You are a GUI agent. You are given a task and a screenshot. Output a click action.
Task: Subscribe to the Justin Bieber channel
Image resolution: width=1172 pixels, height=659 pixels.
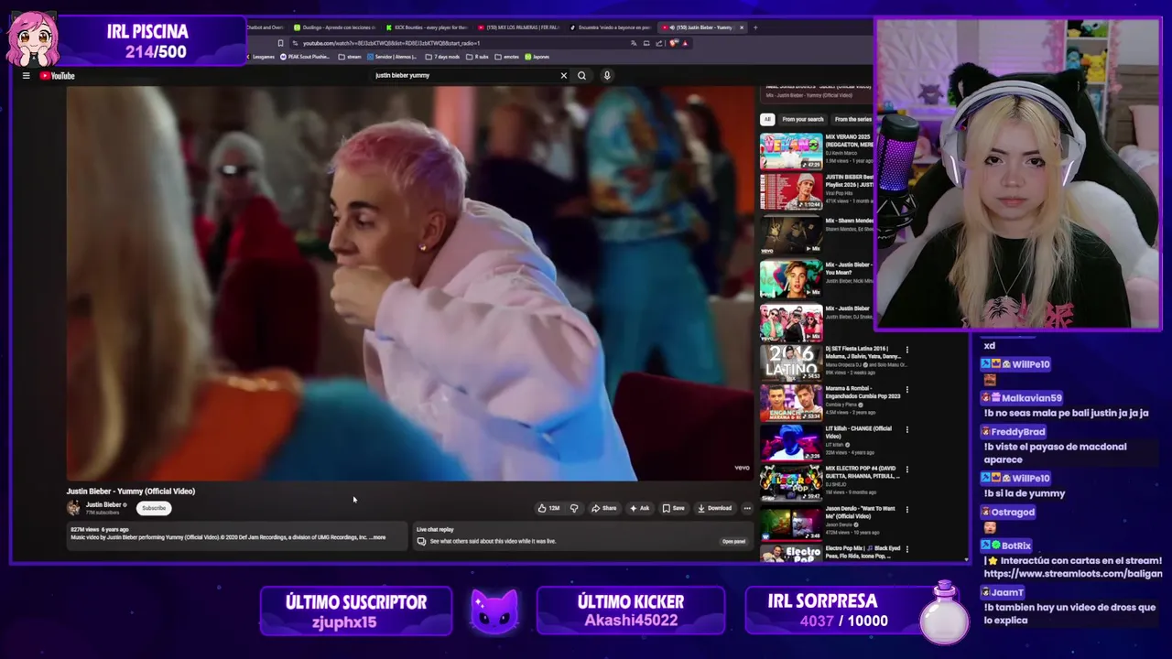[154, 508]
